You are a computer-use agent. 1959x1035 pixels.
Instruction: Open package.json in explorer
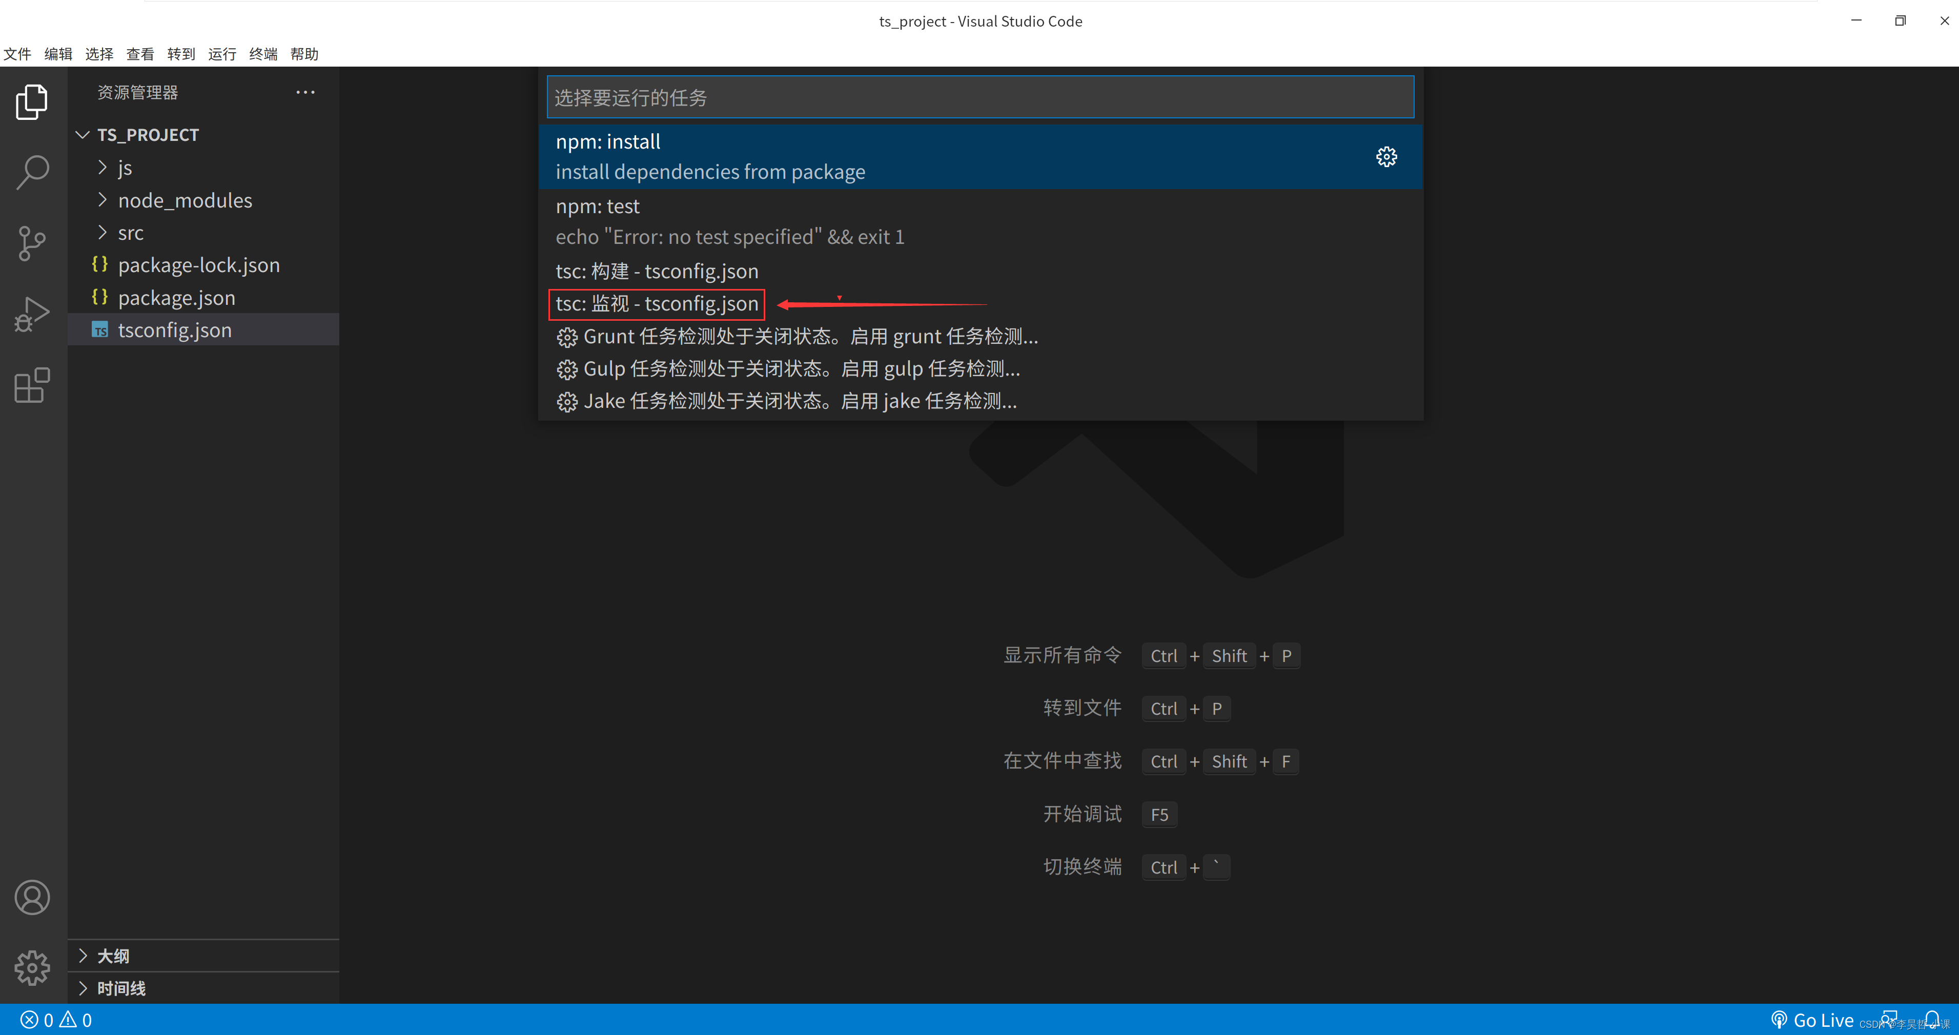(203, 297)
